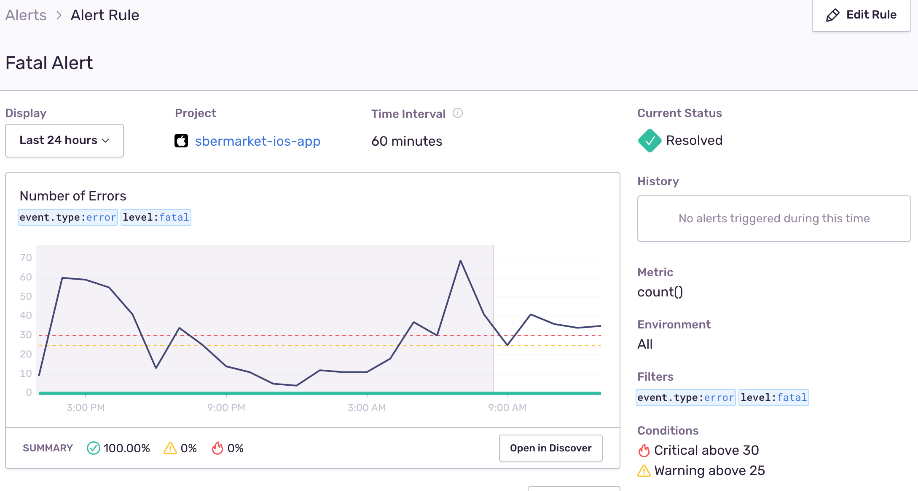
Task: Click the fire icon in Summary
Action: coord(217,448)
